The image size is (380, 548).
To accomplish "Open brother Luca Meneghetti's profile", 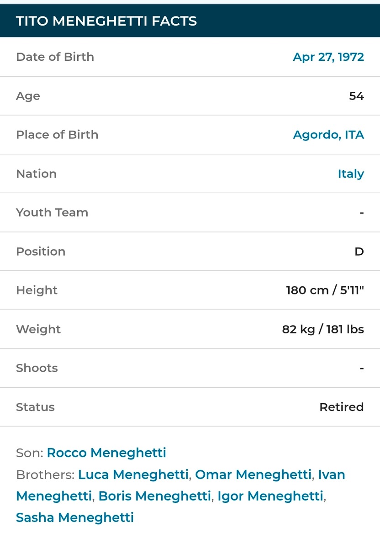I will pyautogui.click(x=133, y=474).
